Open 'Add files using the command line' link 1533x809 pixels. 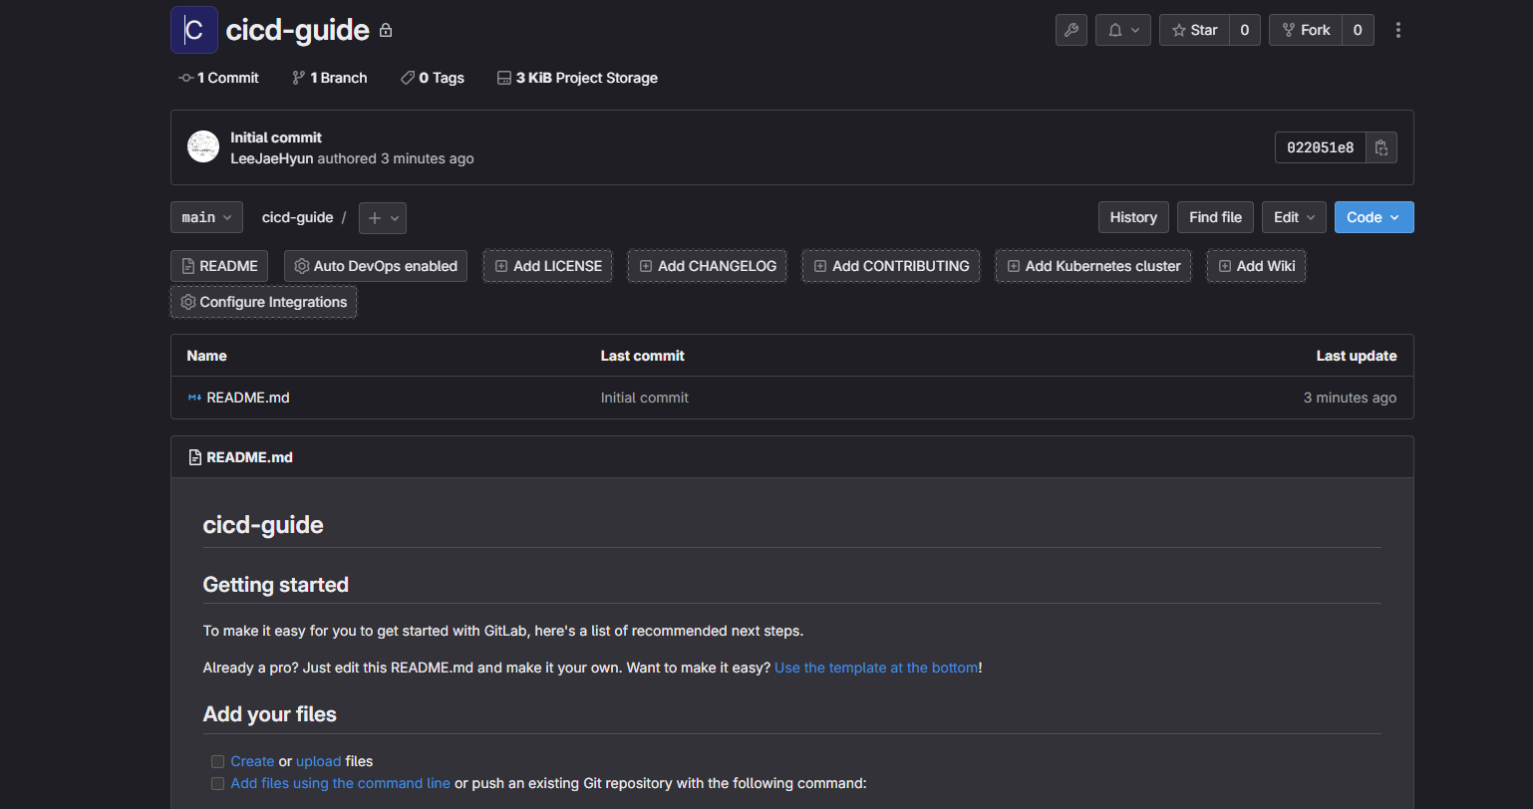click(341, 783)
